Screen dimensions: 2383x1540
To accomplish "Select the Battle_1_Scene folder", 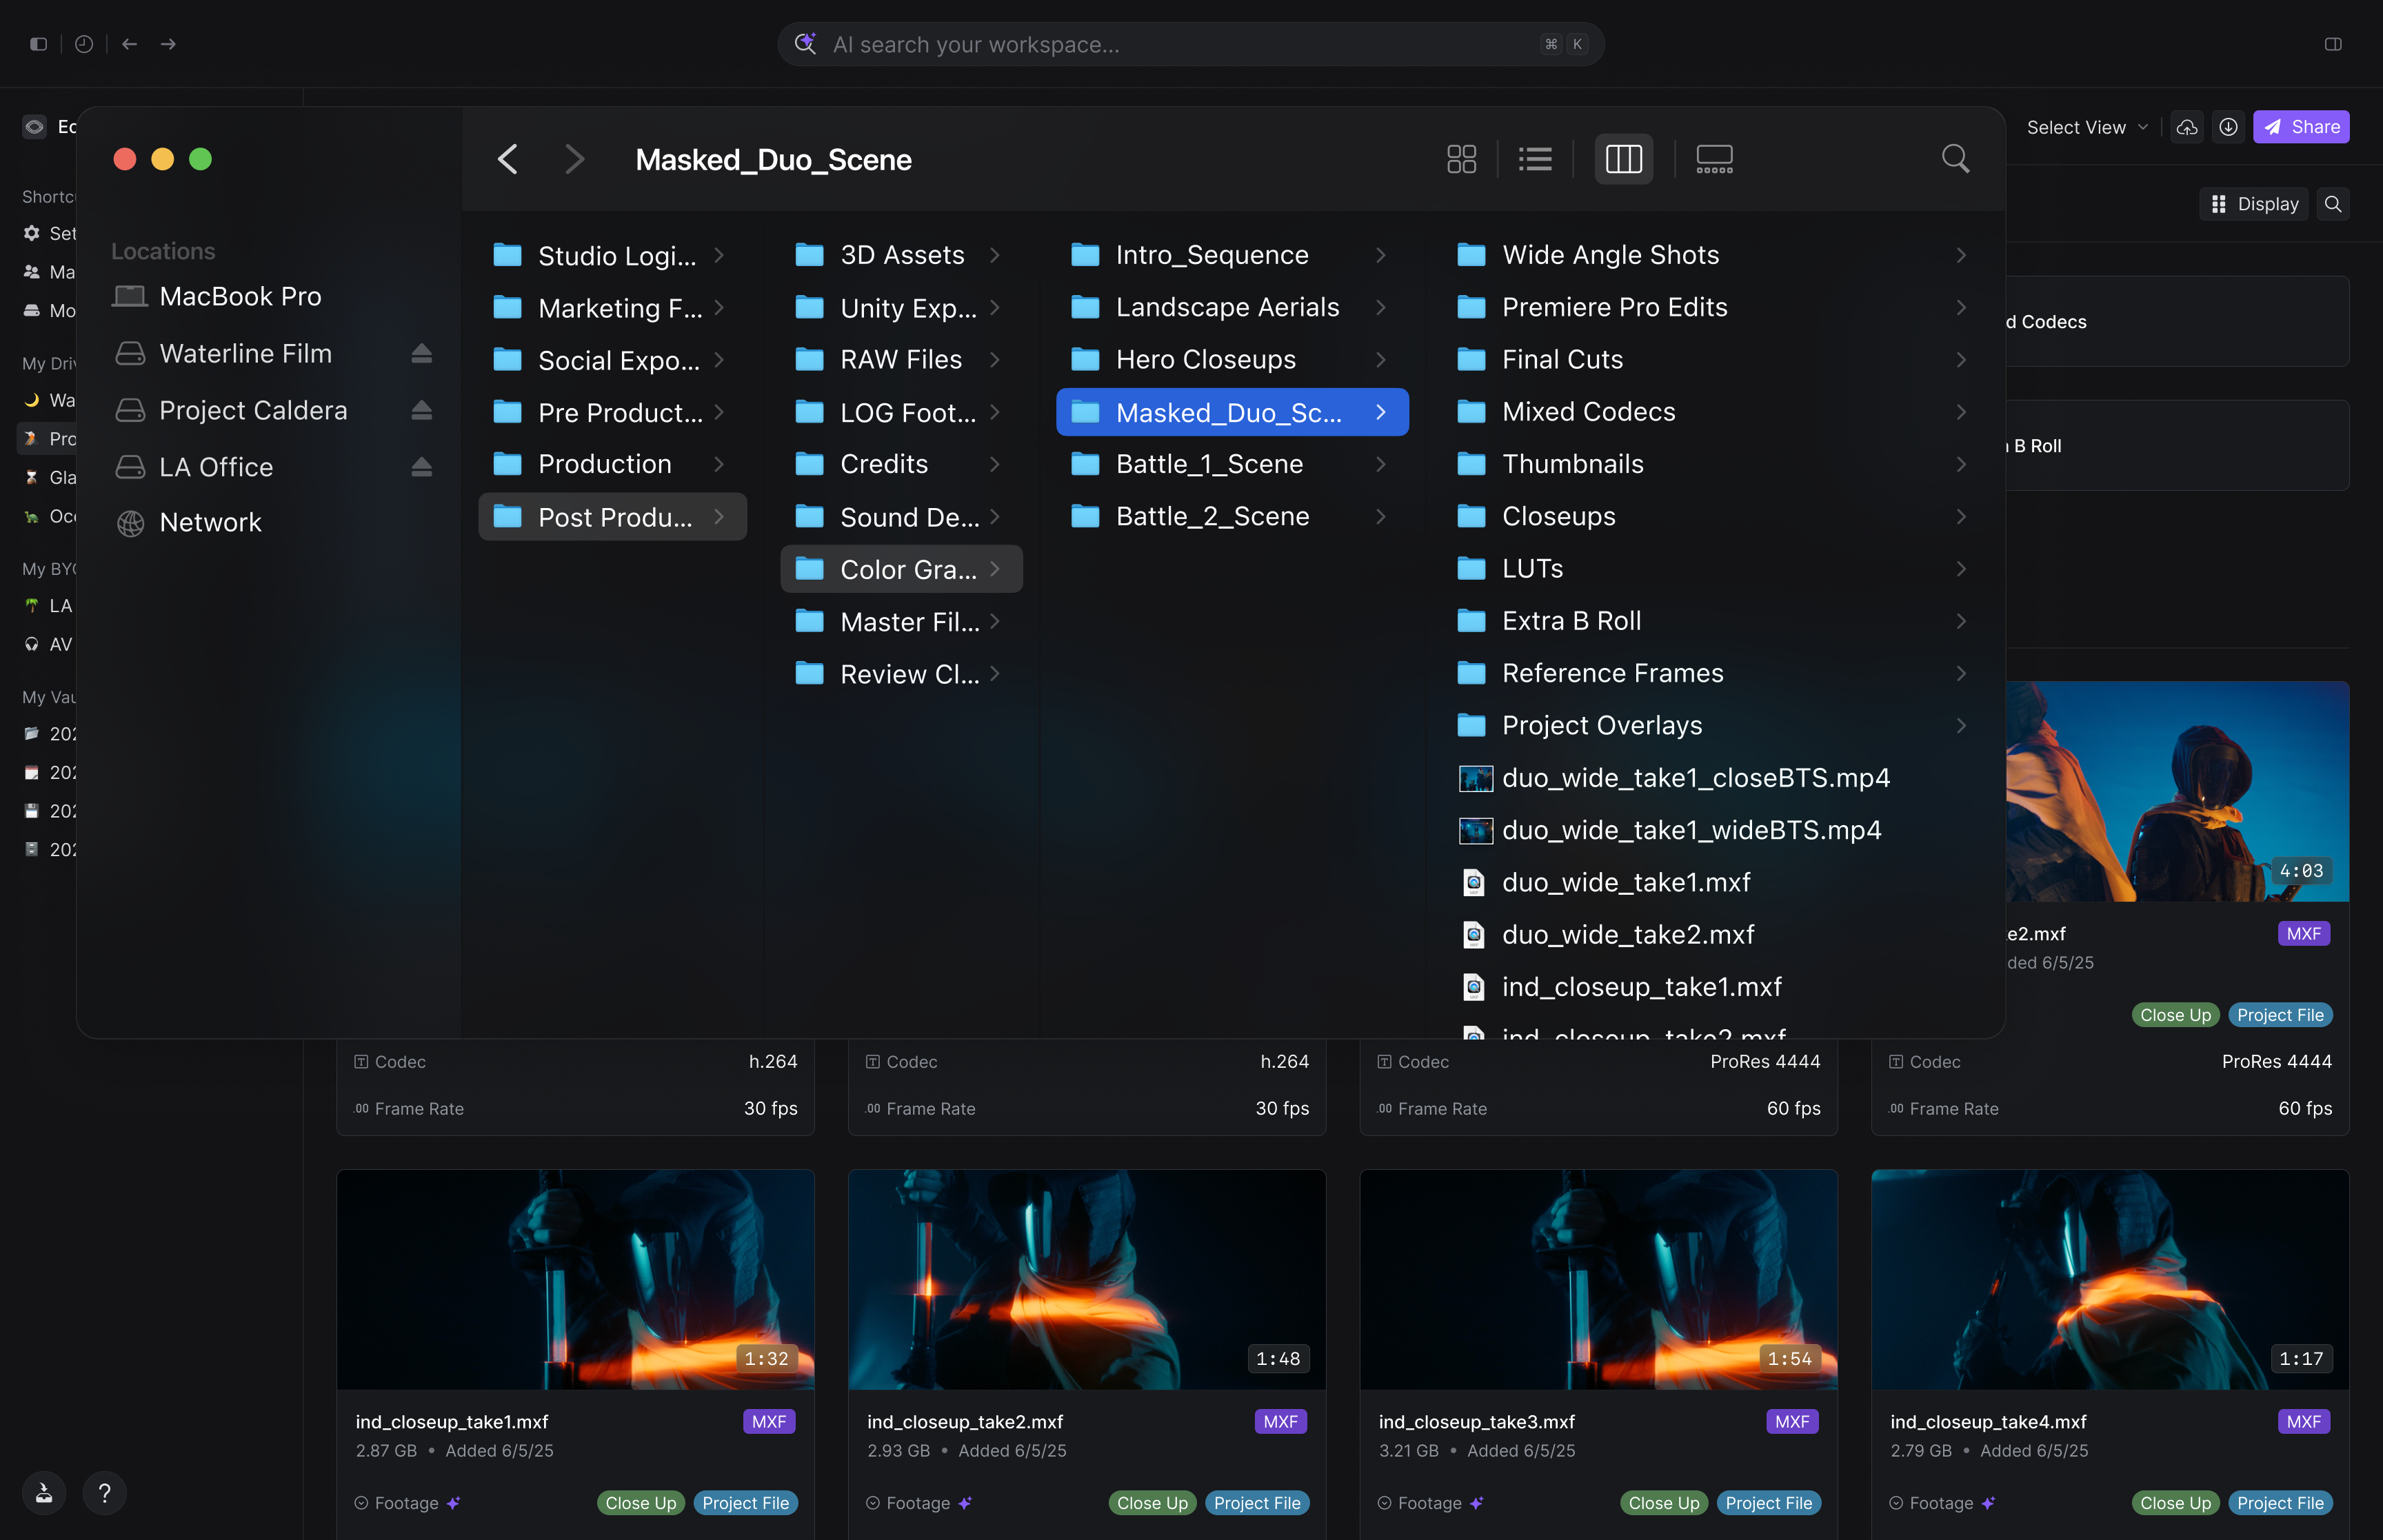I will (x=1209, y=464).
